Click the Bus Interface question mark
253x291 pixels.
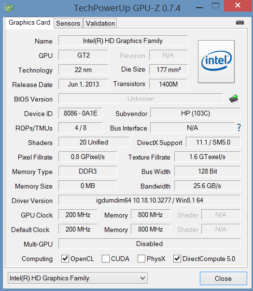[x=239, y=128]
